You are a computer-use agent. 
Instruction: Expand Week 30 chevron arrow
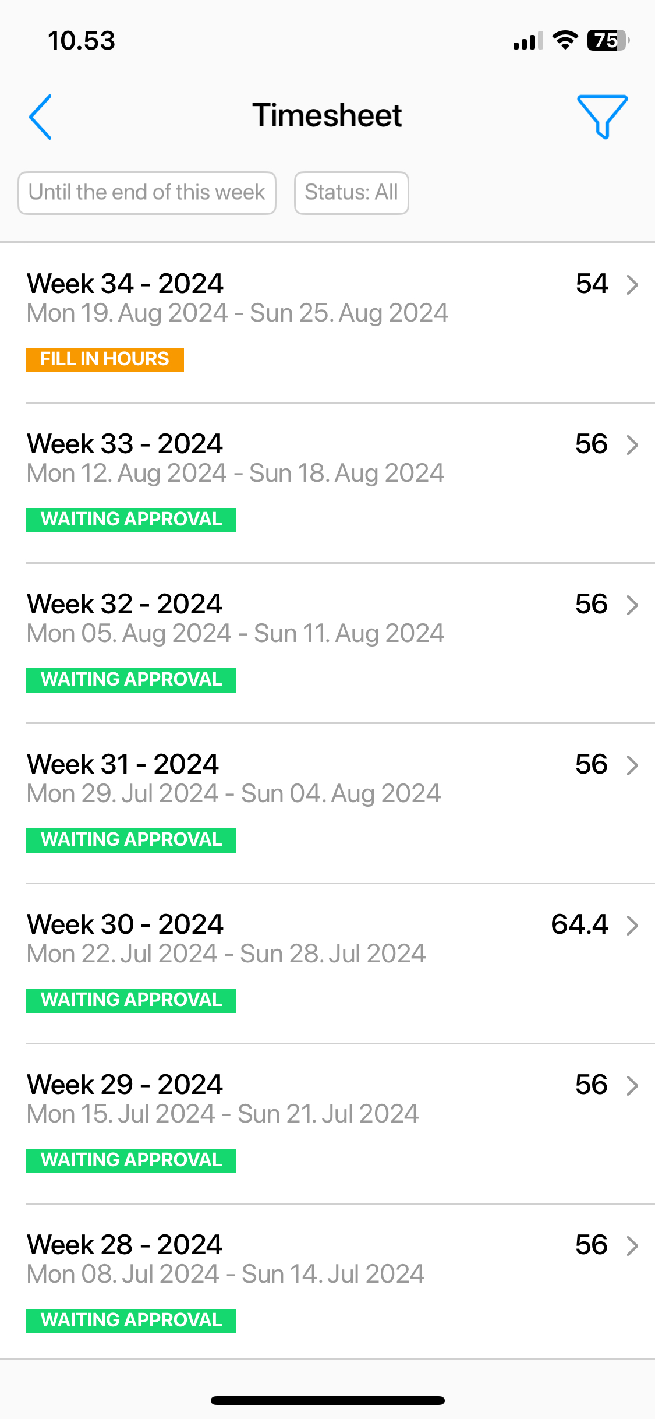[x=632, y=925]
